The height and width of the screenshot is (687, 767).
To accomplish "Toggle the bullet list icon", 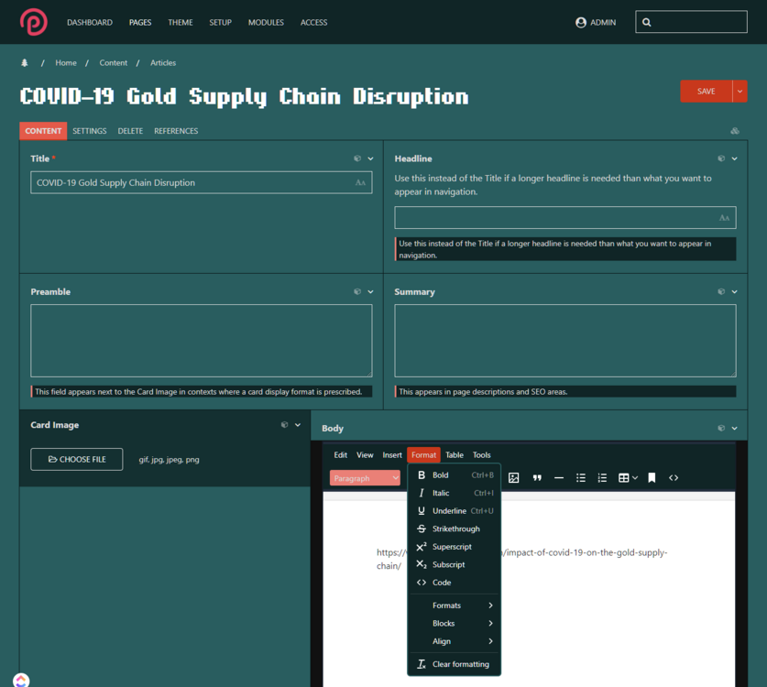I will tap(581, 478).
